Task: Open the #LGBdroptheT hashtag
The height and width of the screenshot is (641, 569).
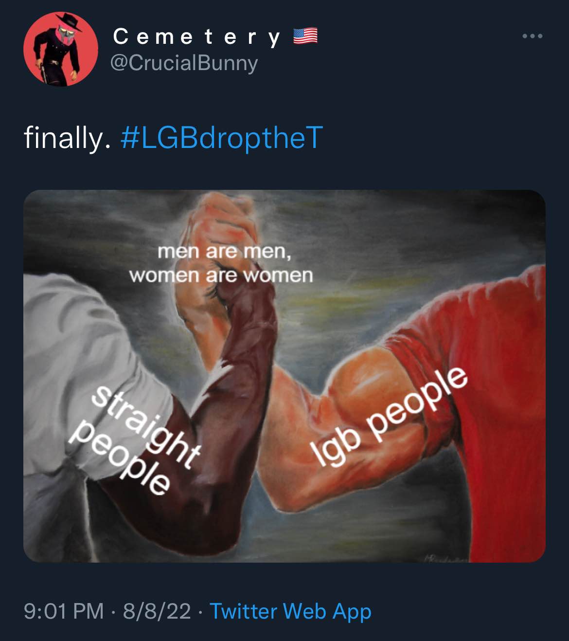Action: pos(221,138)
